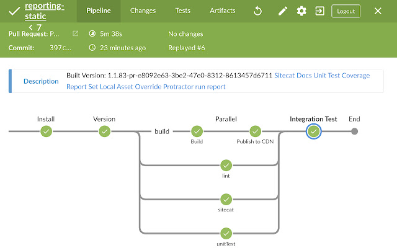397x248 pixels.
Task: Click the rerun pipeline icon
Action: click(257, 11)
